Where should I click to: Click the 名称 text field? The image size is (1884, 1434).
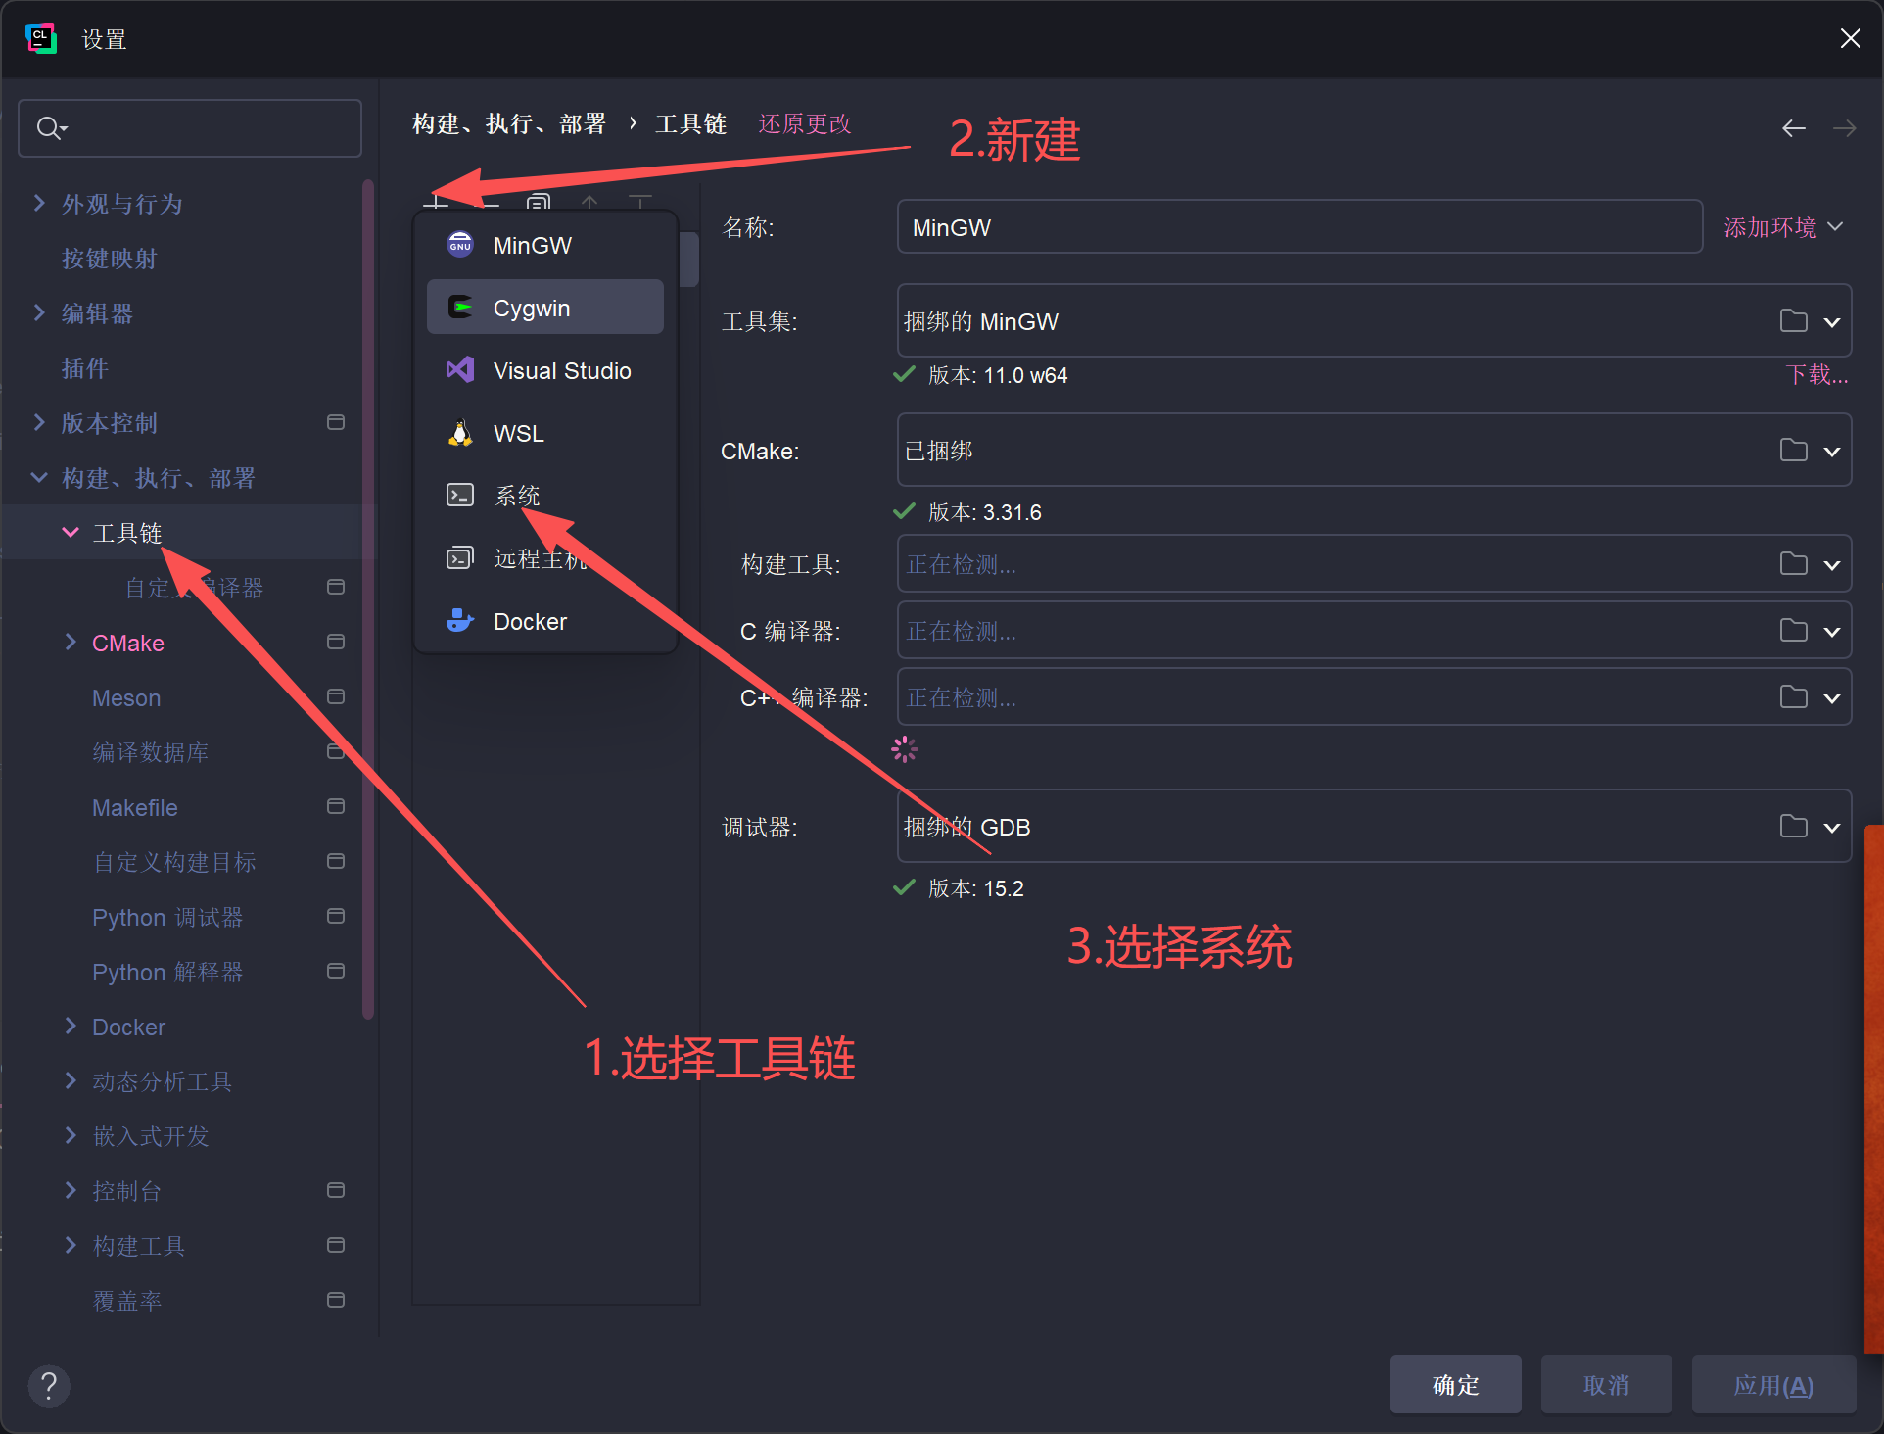point(1299,227)
